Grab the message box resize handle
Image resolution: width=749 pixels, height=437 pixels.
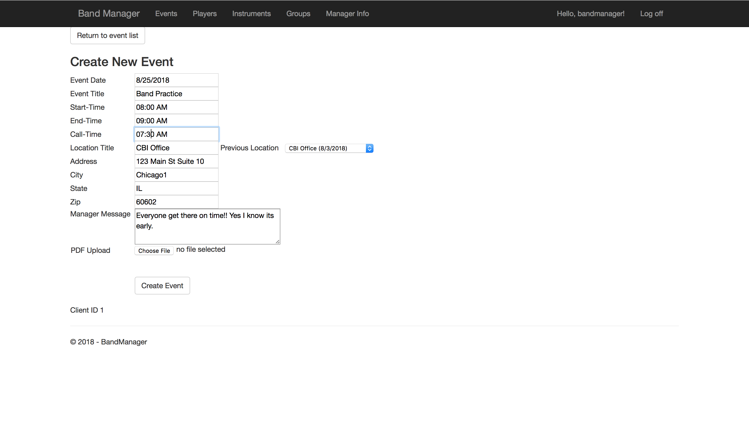pyautogui.click(x=277, y=242)
